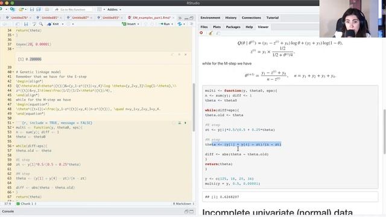
Task: Collapse the while loop fold at line 56
Action: point(13,146)
